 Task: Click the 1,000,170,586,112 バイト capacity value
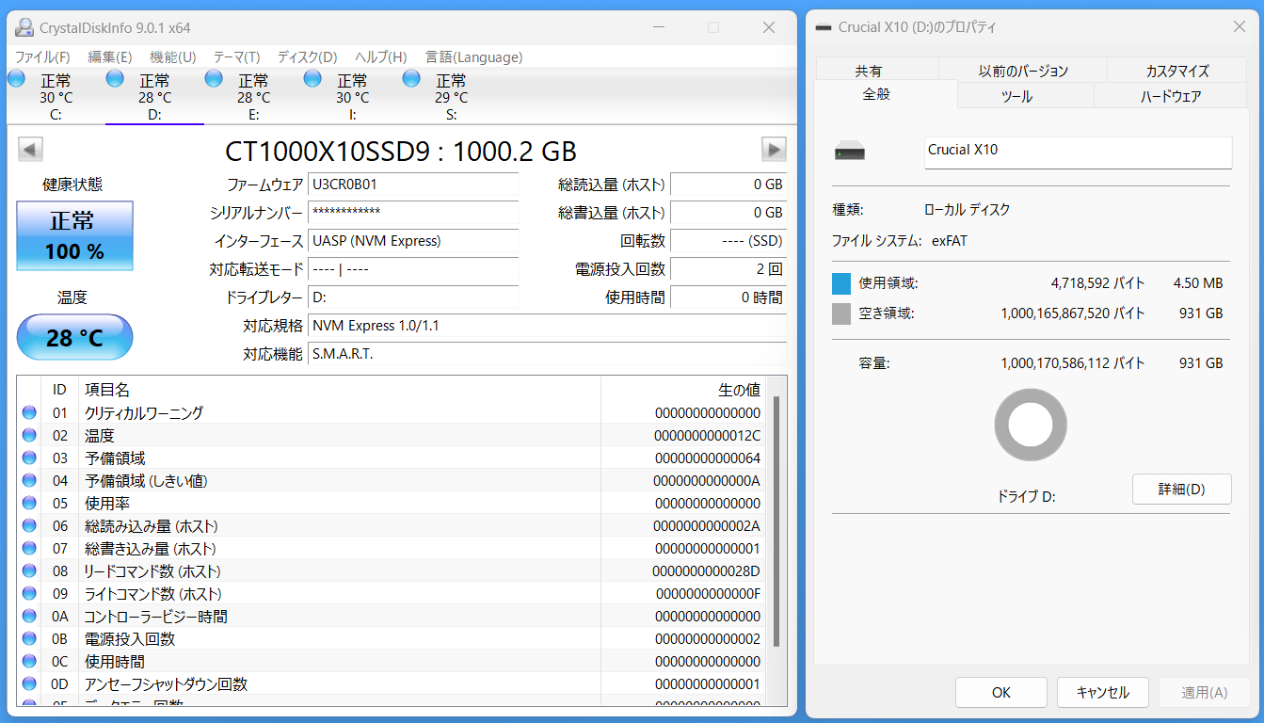click(1073, 363)
